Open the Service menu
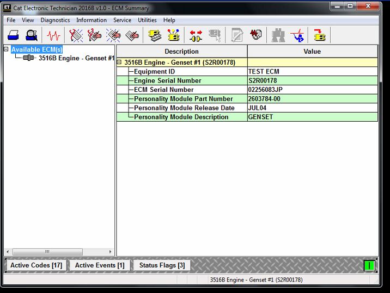Image resolution: width=390 pixels, height=293 pixels. 122,20
